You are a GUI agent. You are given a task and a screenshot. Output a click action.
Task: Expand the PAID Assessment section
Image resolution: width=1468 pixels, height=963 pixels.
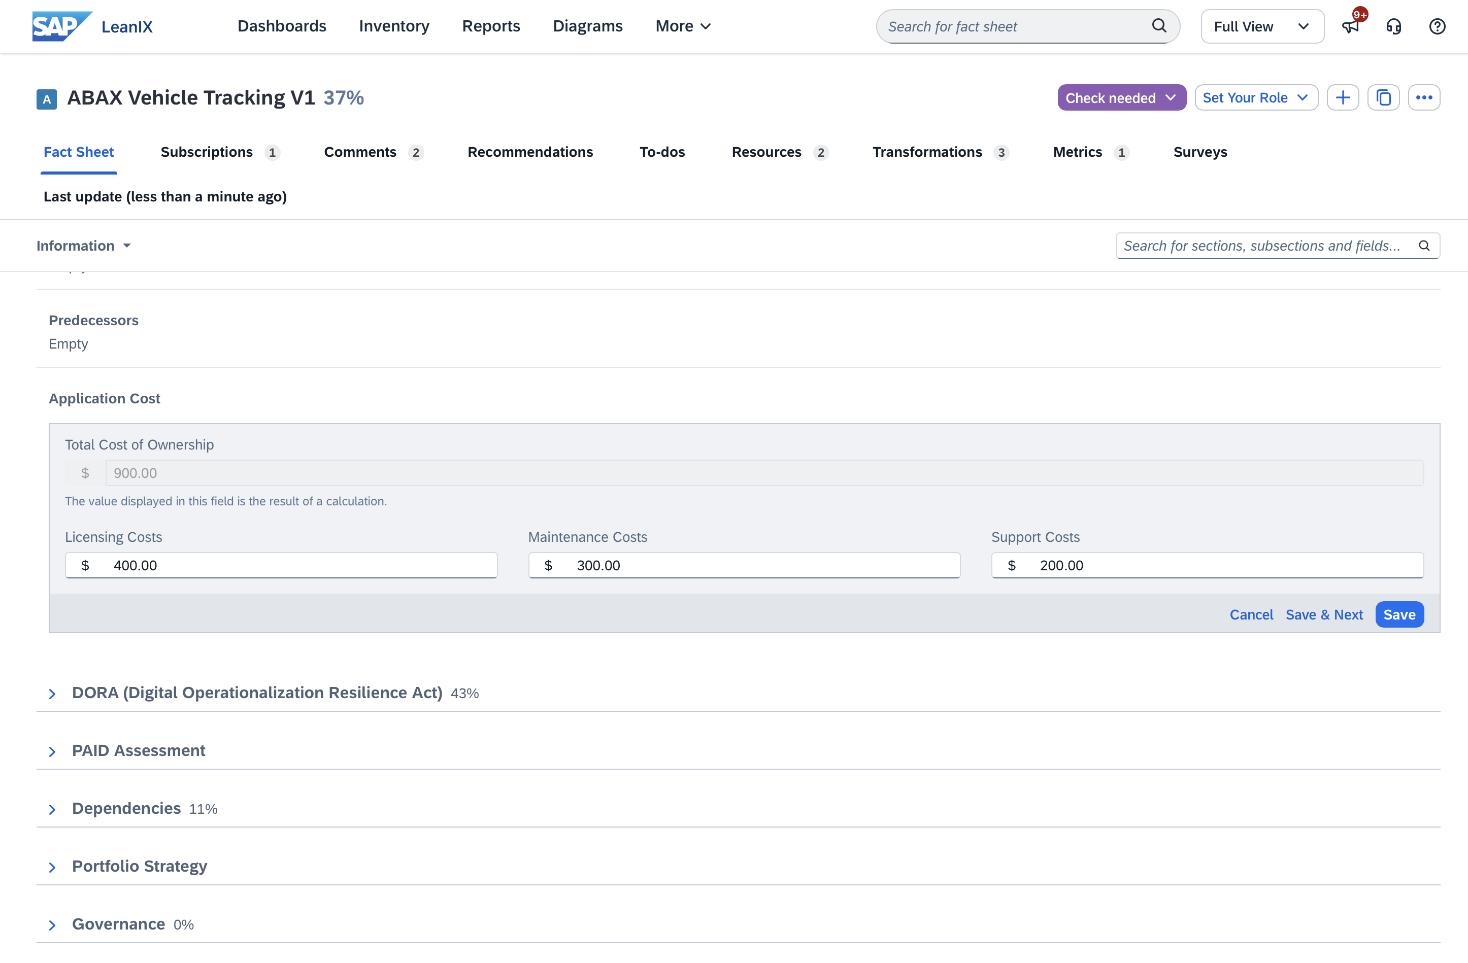point(52,751)
